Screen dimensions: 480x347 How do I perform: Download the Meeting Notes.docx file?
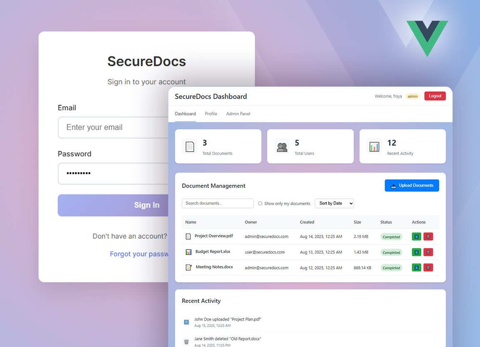(416, 268)
